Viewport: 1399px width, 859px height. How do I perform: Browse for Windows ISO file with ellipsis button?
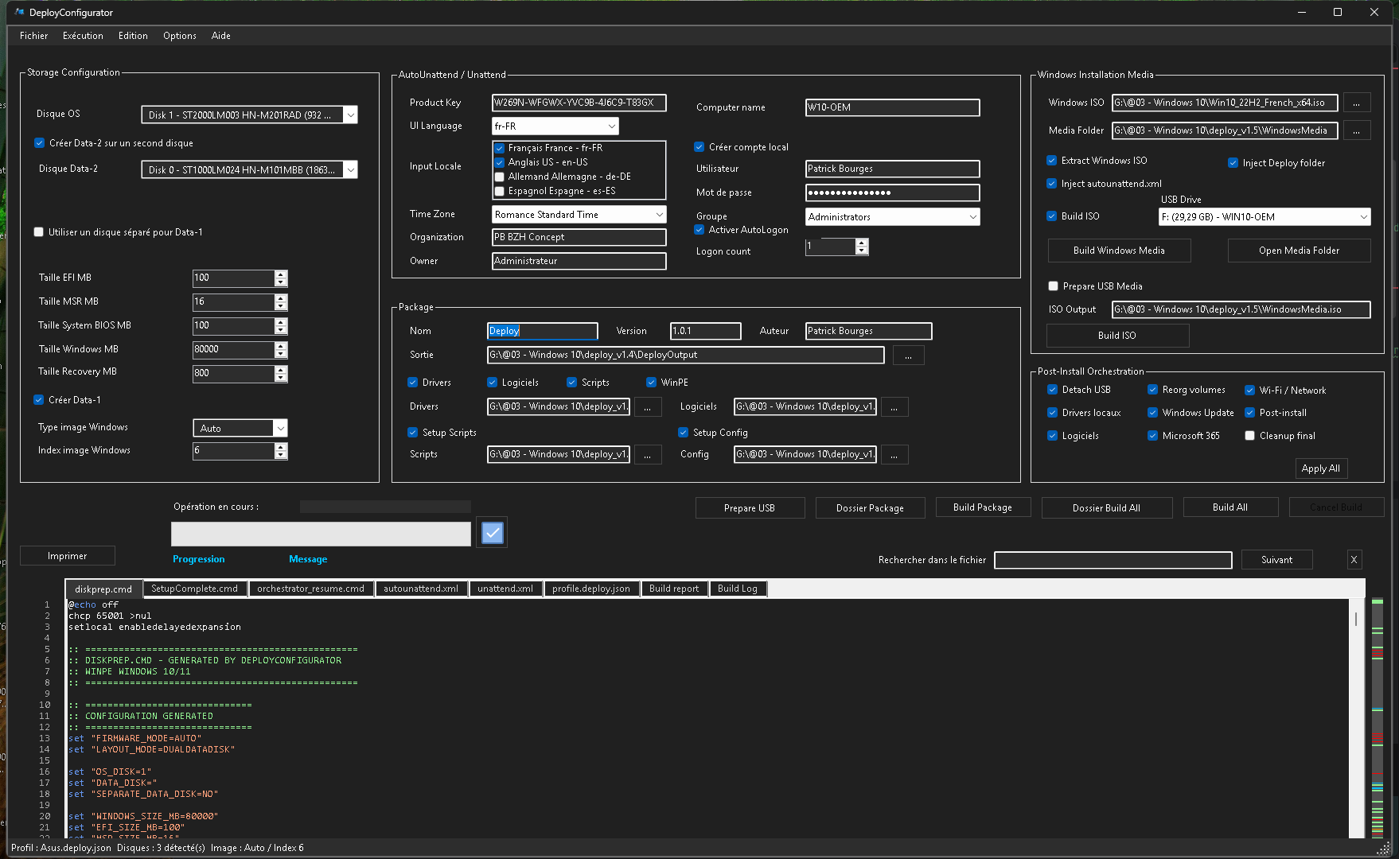(1357, 103)
